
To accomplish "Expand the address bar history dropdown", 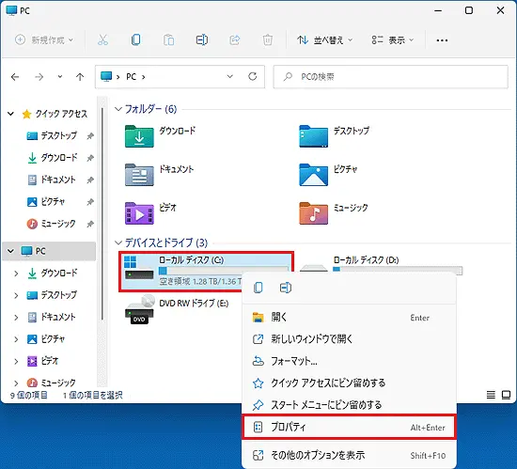I will pyautogui.click(x=229, y=76).
